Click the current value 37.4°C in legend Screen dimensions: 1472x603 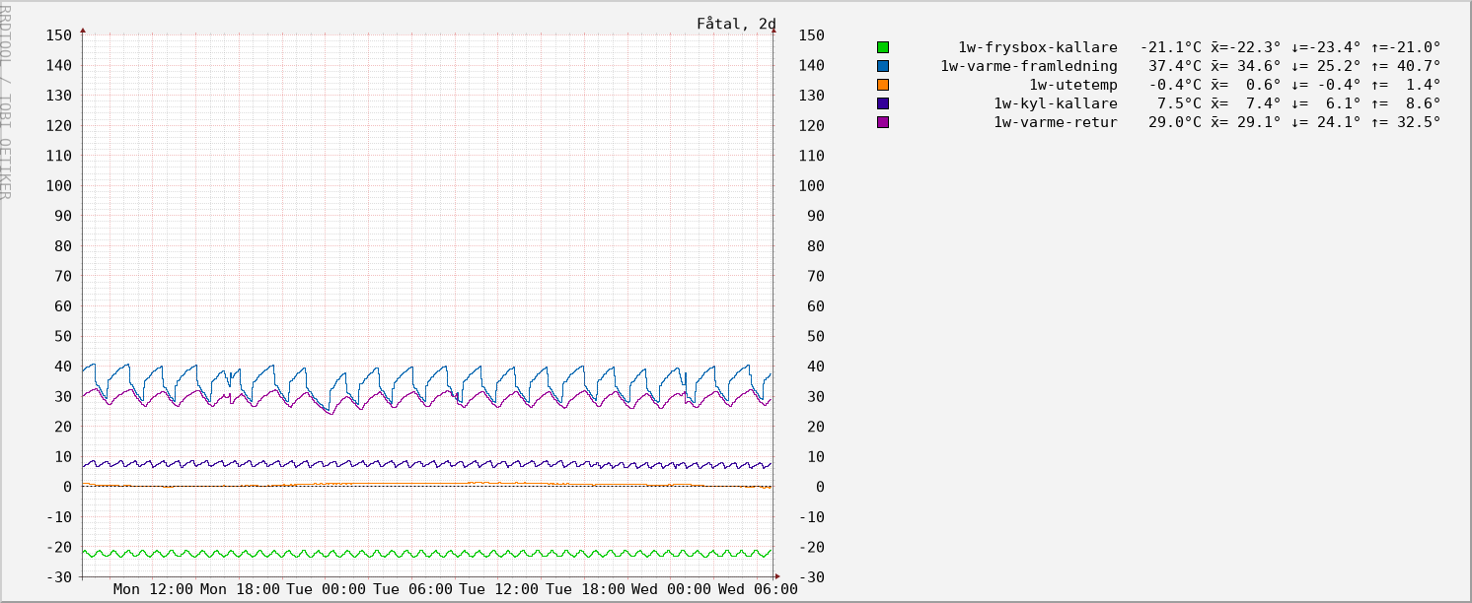pyautogui.click(x=1175, y=66)
